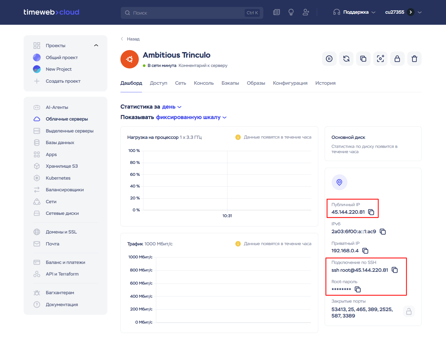Open Балансировщики in sidebar
This screenshot has width=446, height=345.
[65, 190]
